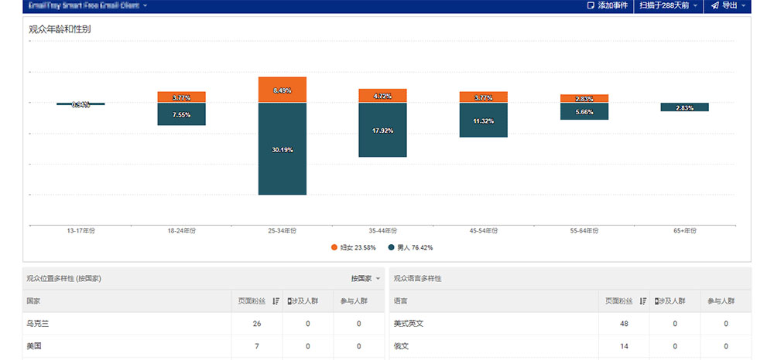Toggle 男人 series via teal legend dot
Screen dimensions: 774x360
tap(391, 247)
